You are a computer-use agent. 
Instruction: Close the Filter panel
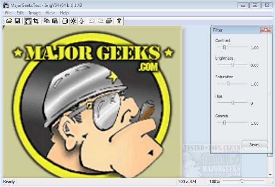click(266, 30)
